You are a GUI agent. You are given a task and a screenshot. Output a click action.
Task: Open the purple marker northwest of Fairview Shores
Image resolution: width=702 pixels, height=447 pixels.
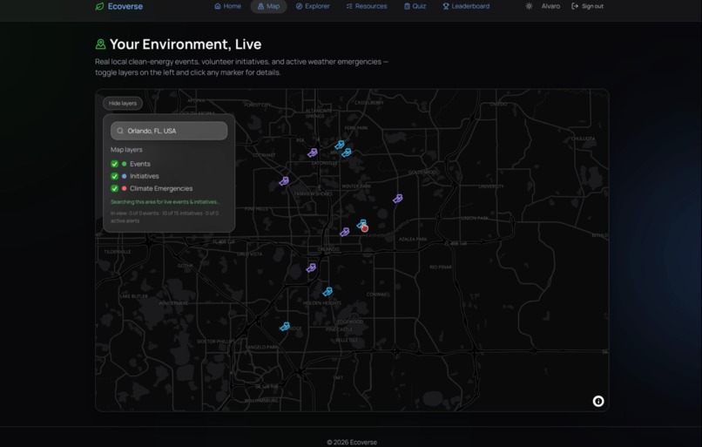284,181
